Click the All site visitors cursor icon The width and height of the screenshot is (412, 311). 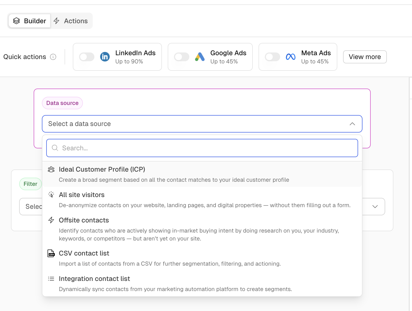point(51,195)
